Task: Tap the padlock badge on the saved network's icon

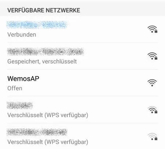Action: pos(156,58)
